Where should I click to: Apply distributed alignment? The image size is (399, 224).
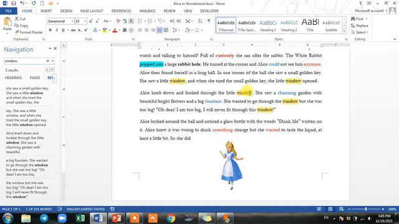166,30
